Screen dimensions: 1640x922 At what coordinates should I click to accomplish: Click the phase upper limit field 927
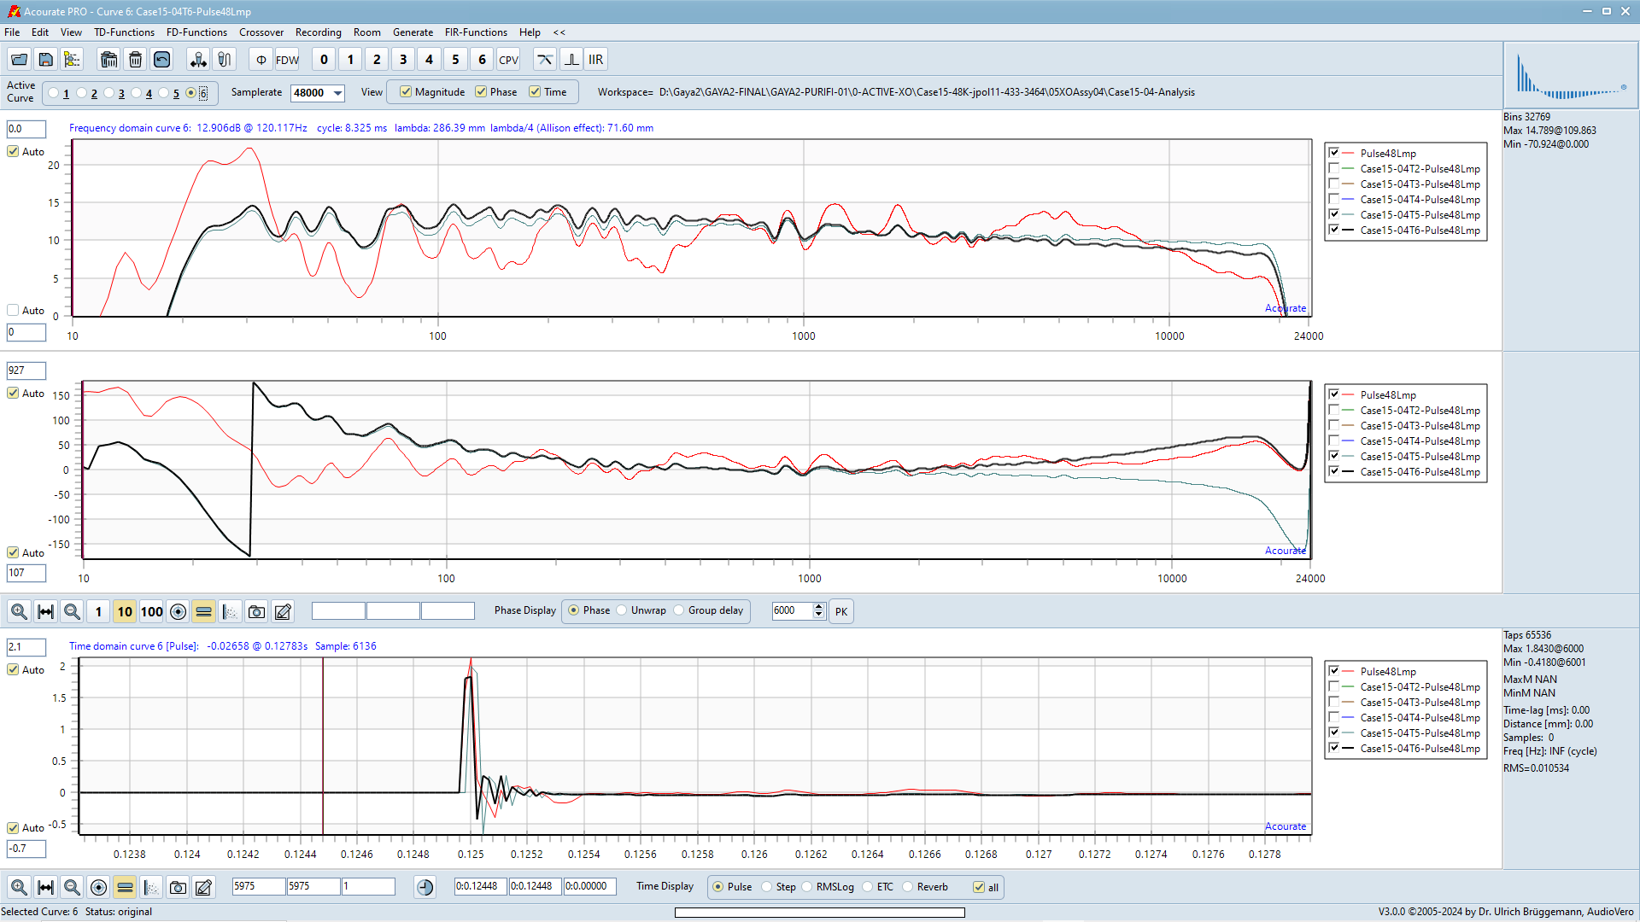26,371
